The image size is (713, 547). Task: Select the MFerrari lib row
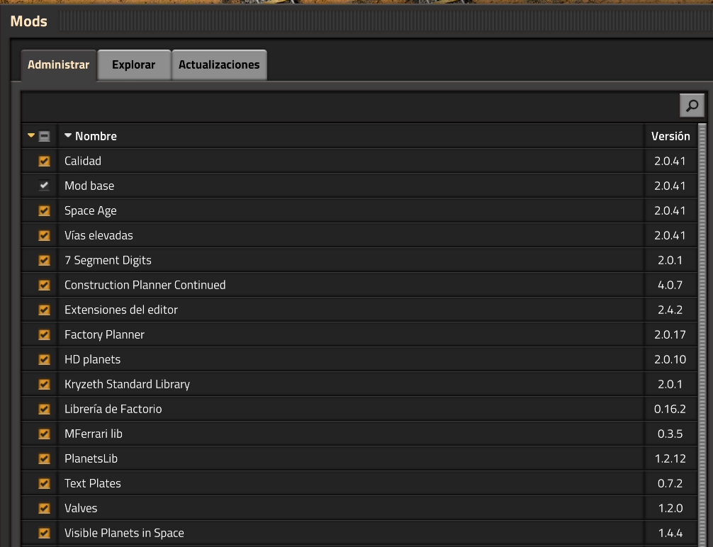(359, 434)
